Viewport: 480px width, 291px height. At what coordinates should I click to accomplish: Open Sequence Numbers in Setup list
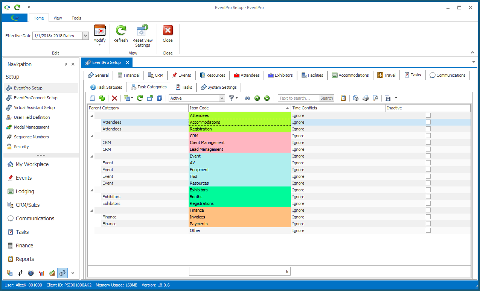pyautogui.click(x=31, y=137)
